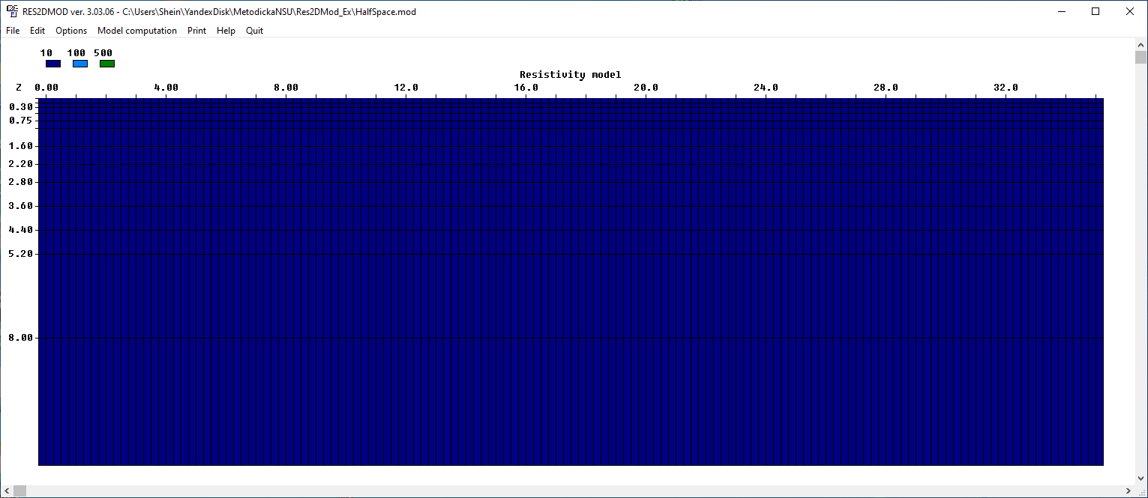1148x498 pixels.
Task: Click the horizontal scrollbar right arrow
Action: point(1128,491)
